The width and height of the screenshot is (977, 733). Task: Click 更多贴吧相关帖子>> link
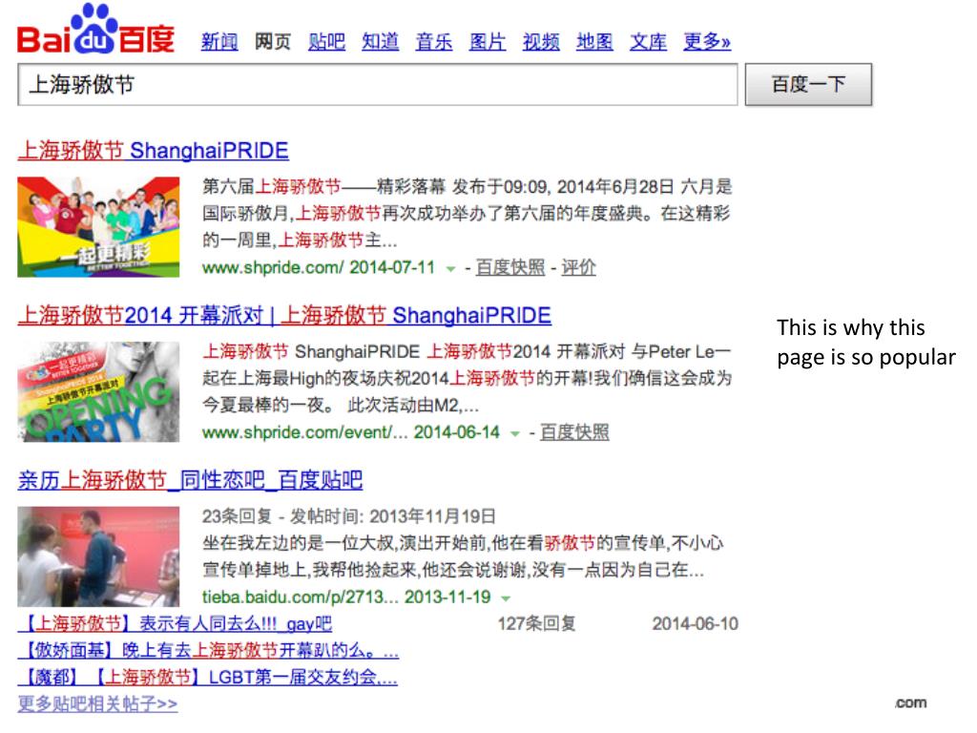click(98, 703)
